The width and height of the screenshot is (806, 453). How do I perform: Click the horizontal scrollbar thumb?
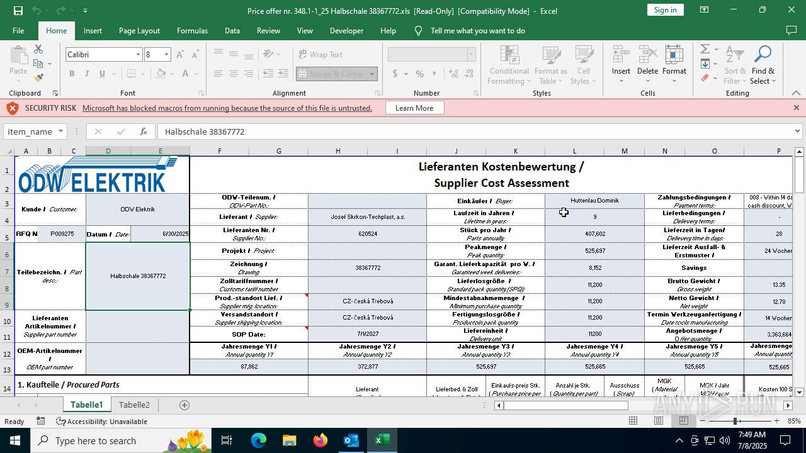565,405
